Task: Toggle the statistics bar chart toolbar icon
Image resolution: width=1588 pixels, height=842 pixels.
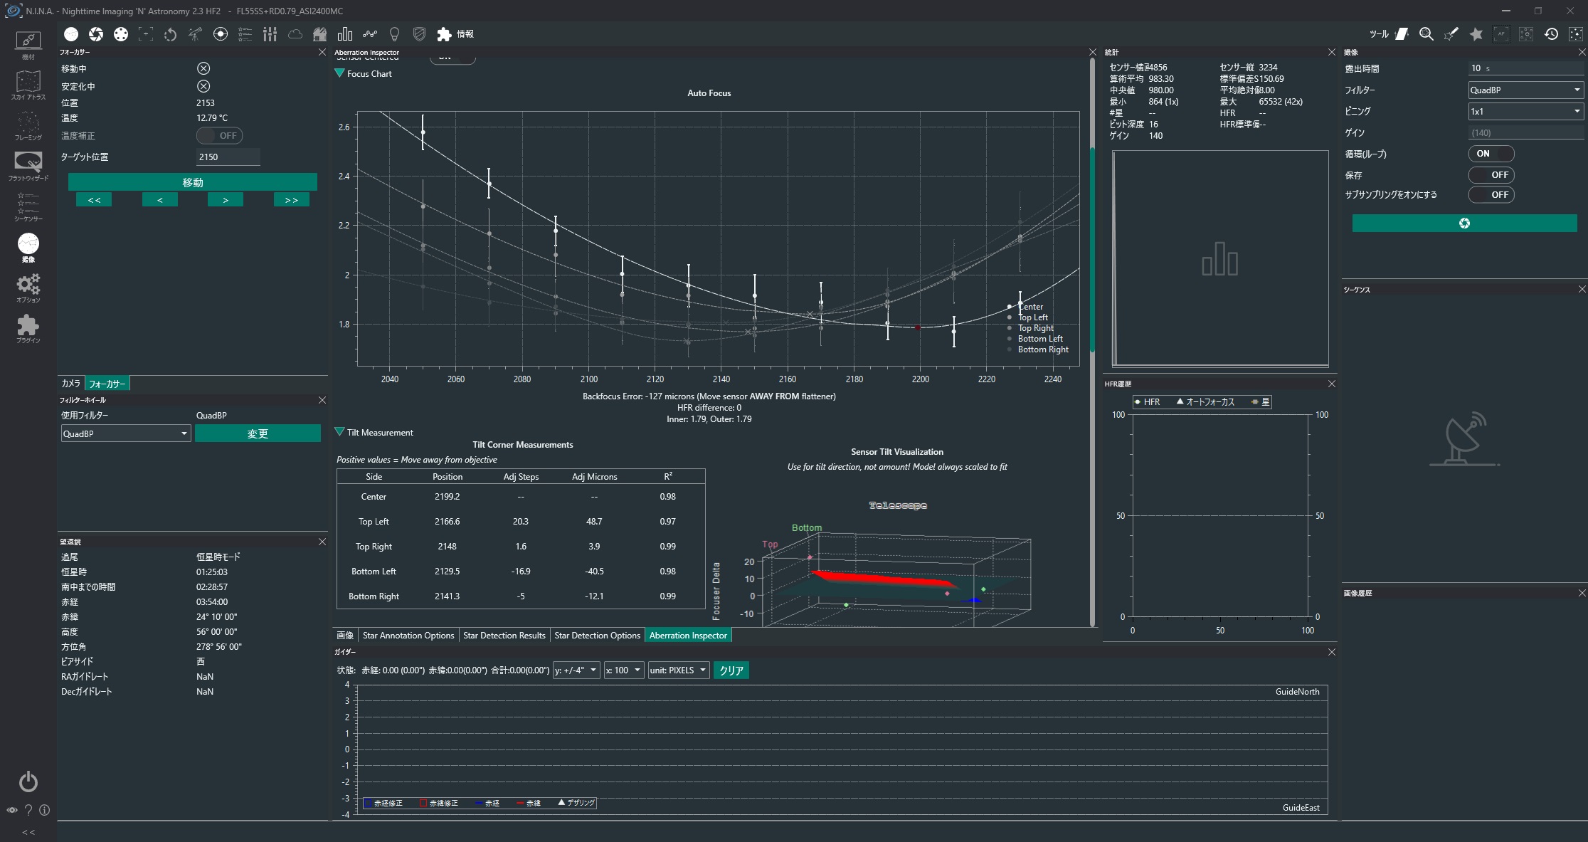Action: coord(345,34)
